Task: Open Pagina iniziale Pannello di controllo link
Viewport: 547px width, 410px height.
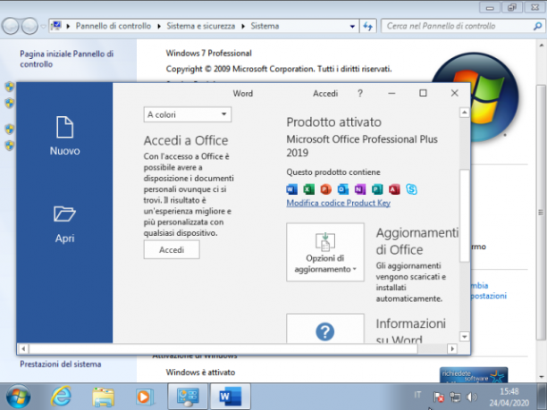Action: 67,59
